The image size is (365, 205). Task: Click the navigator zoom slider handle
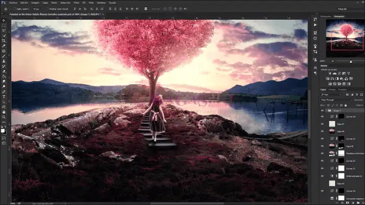[x=351, y=62]
